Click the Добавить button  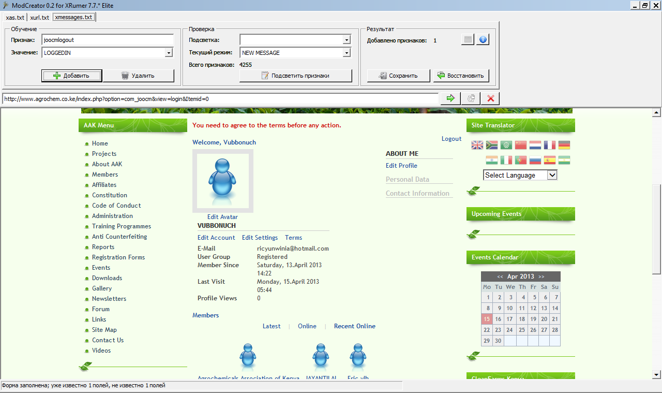click(72, 76)
